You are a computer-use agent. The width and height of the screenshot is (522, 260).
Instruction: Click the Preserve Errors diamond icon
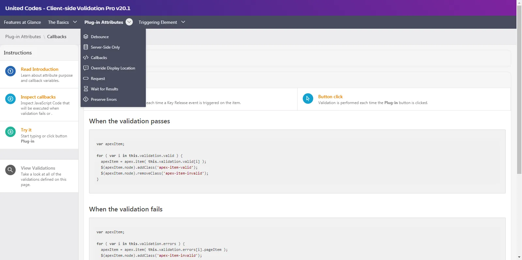86,99
